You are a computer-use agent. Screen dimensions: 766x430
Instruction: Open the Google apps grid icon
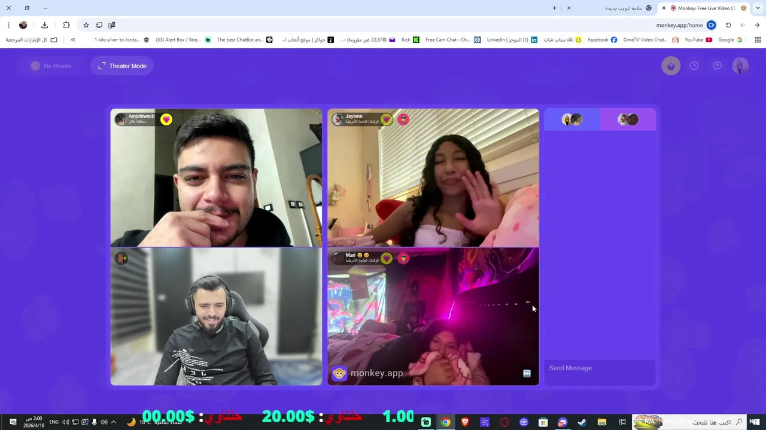[758, 40]
